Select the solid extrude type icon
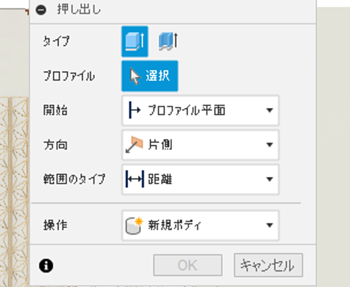The height and width of the screenshot is (287, 350). pos(135,42)
